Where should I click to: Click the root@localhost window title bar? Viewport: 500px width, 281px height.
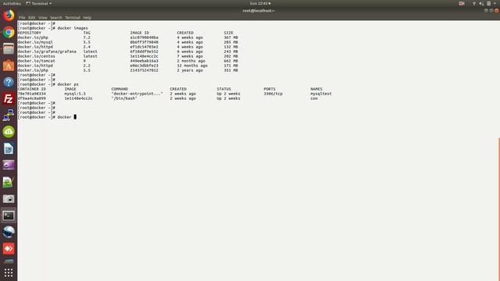point(259,10)
